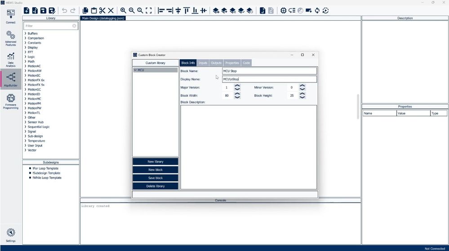The image size is (449, 251).
Task: Expand the Constants library category
Action: tap(25, 43)
